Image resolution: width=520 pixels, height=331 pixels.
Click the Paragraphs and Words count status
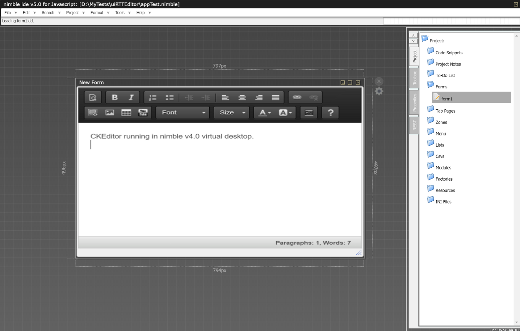pos(313,243)
